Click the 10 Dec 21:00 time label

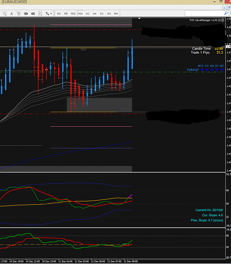coord(33,261)
